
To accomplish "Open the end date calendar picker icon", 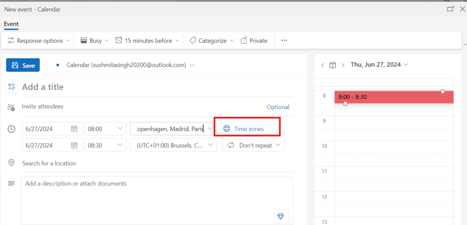I will coord(74,145).
